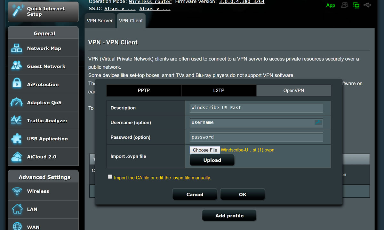Click the LAN house icon
384x230 pixels.
click(17, 209)
